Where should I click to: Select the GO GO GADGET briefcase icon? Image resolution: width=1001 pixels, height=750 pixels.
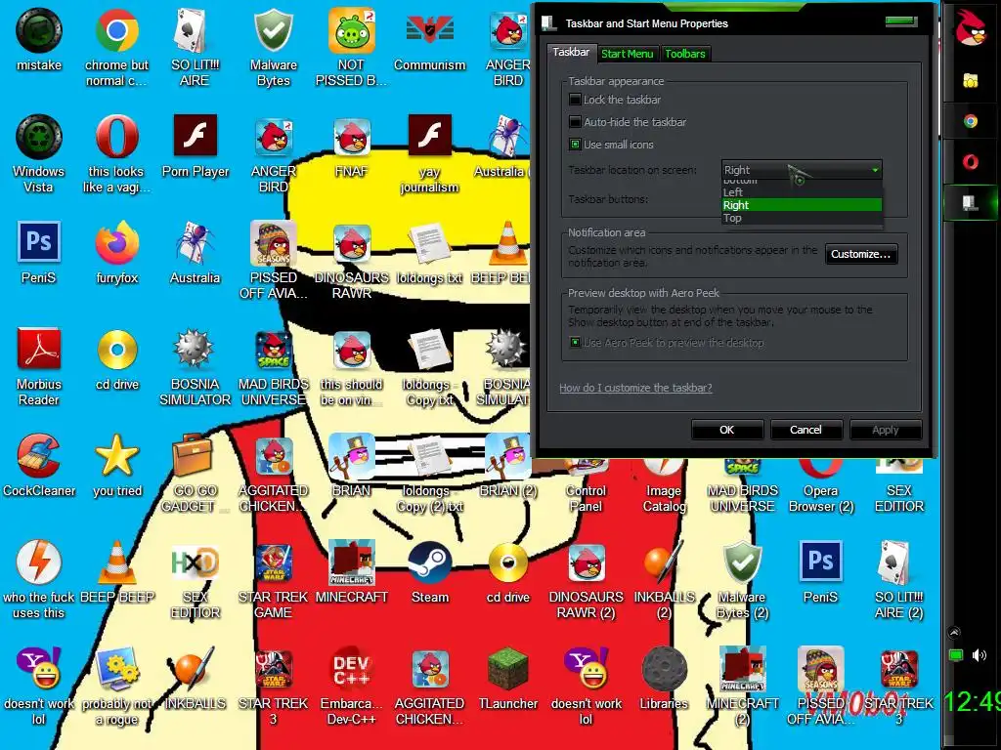192,454
